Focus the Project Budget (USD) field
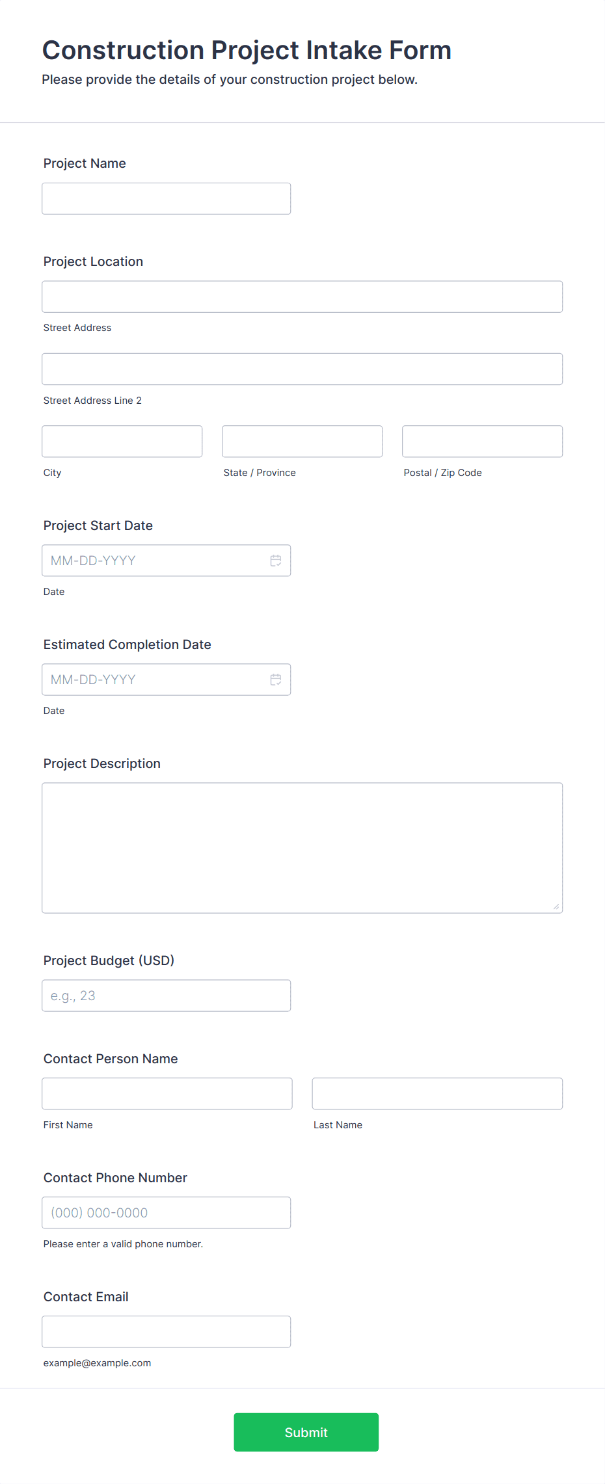The height and width of the screenshot is (1484, 605). click(x=166, y=996)
